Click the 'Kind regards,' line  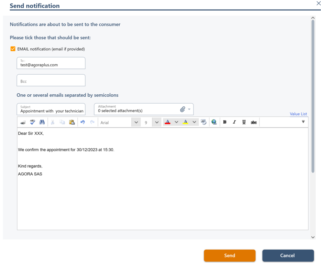[30, 166]
